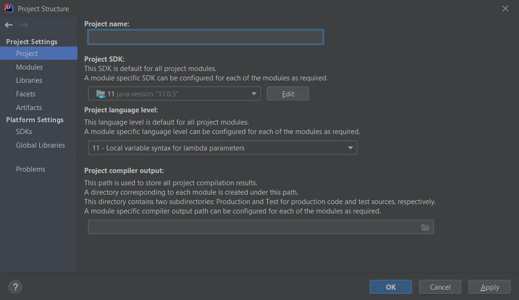View the Problems section
The width and height of the screenshot is (519, 300).
pos(31,169)
